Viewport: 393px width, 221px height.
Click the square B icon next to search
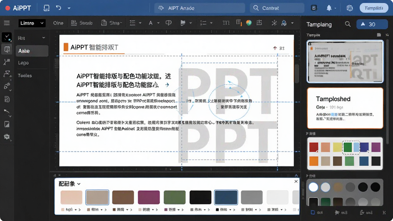point(314,8)
